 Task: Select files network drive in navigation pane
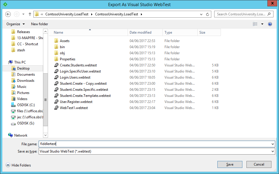coord(27,111)
